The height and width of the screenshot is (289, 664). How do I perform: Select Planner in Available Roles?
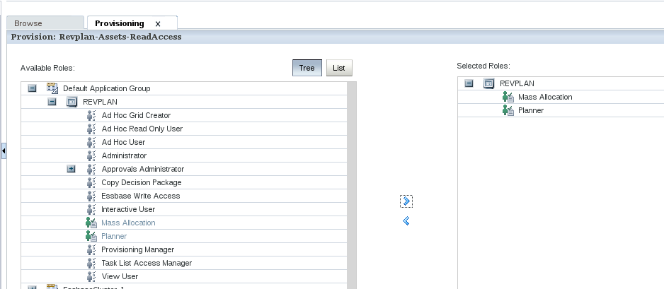point(114,236)
